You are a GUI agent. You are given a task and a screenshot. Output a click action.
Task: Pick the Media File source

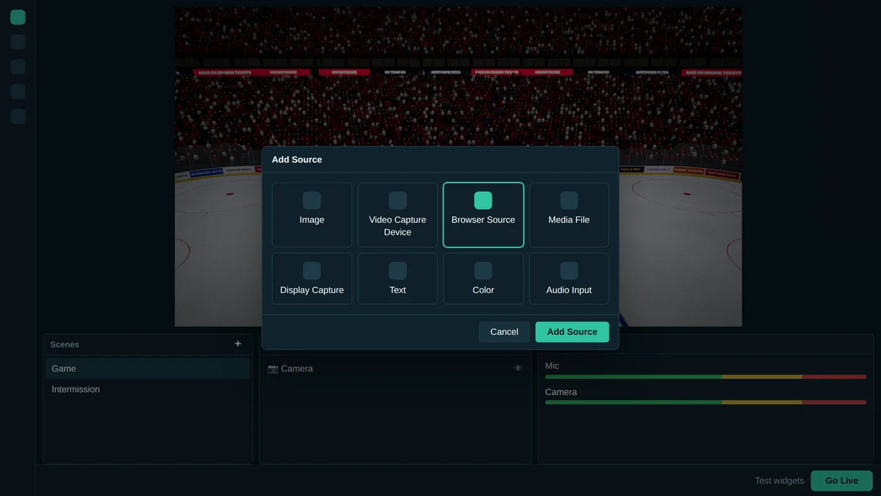pyautogui.click(x=569, y=215)
